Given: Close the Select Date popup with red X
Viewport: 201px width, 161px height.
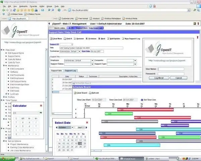Looking at the screenshot, I should 87,122.
